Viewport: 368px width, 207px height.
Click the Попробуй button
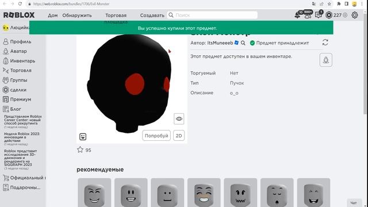point(156,136)
